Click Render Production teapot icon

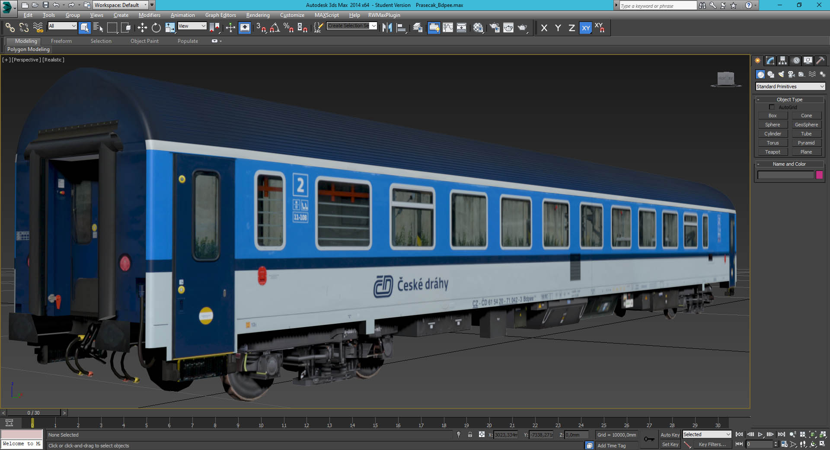[x=523, y=28]
